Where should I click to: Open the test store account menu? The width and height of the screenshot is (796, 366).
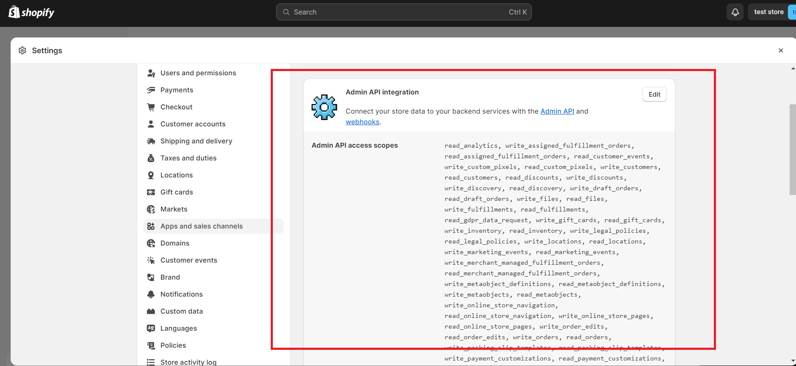click(x=772, y=12)
